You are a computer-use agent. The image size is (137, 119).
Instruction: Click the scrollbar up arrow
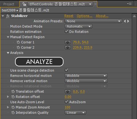134,16
